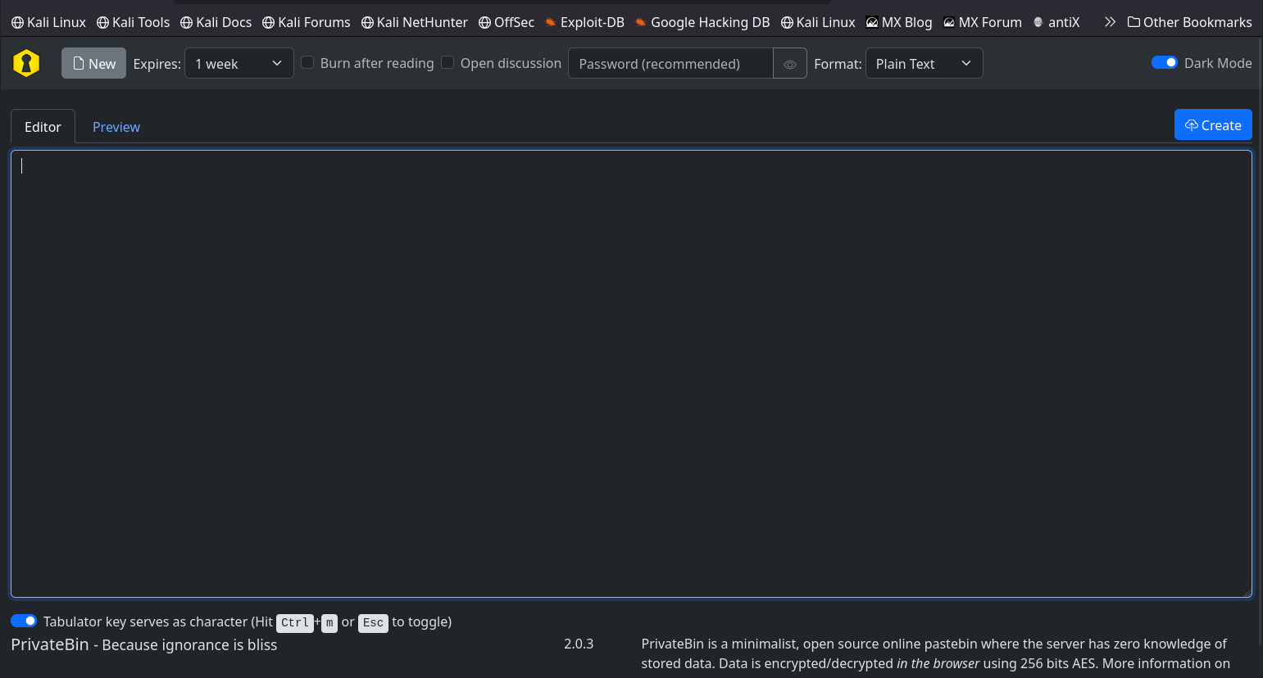The width and height of the screenshot is (1263, 678).
Task: Open the Format Plain Text dropdown
Action: [x=924, y=64]
